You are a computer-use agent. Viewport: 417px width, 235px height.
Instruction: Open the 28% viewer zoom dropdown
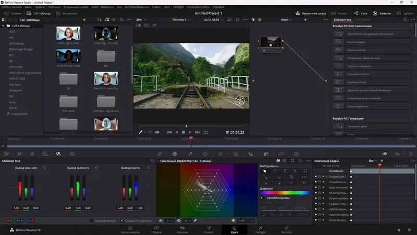(141, 19)
